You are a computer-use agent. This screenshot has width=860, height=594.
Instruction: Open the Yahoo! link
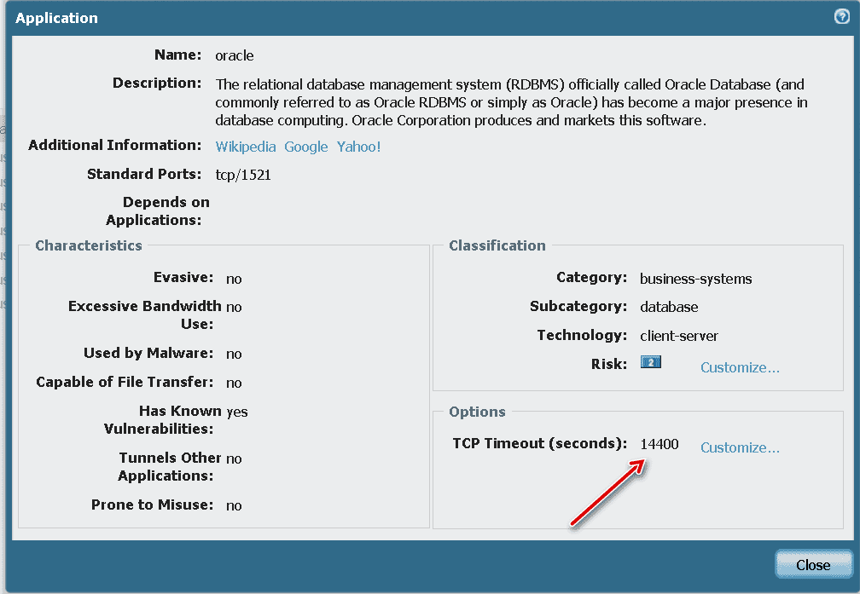tap(358, 147)
